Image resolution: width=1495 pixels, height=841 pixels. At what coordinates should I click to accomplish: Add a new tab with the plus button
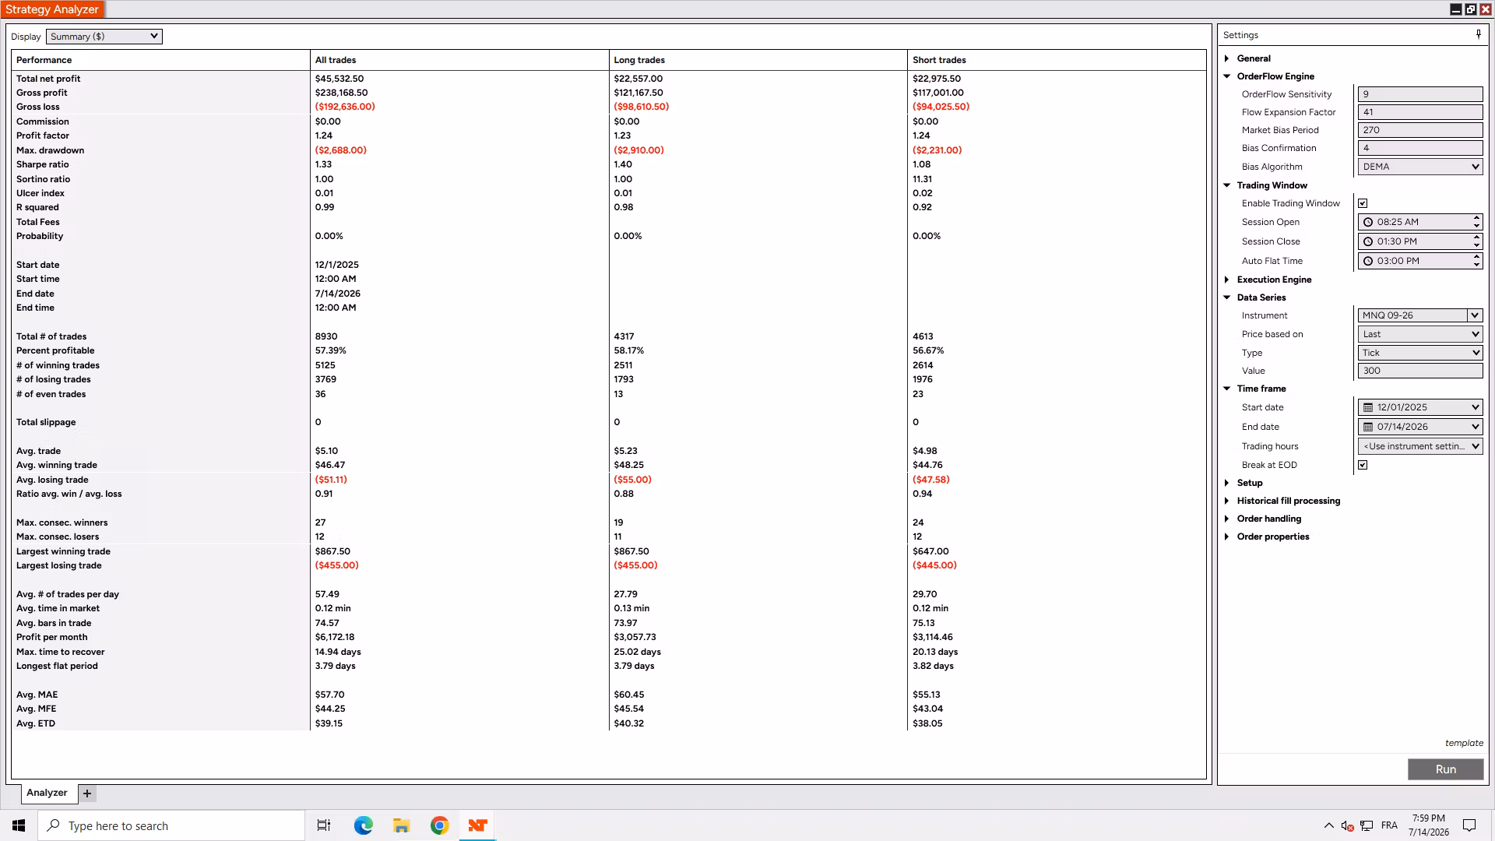(x=87, y=793)
